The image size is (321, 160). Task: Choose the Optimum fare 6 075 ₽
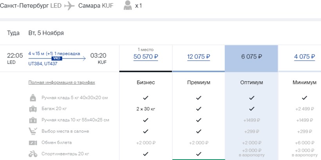251,56
